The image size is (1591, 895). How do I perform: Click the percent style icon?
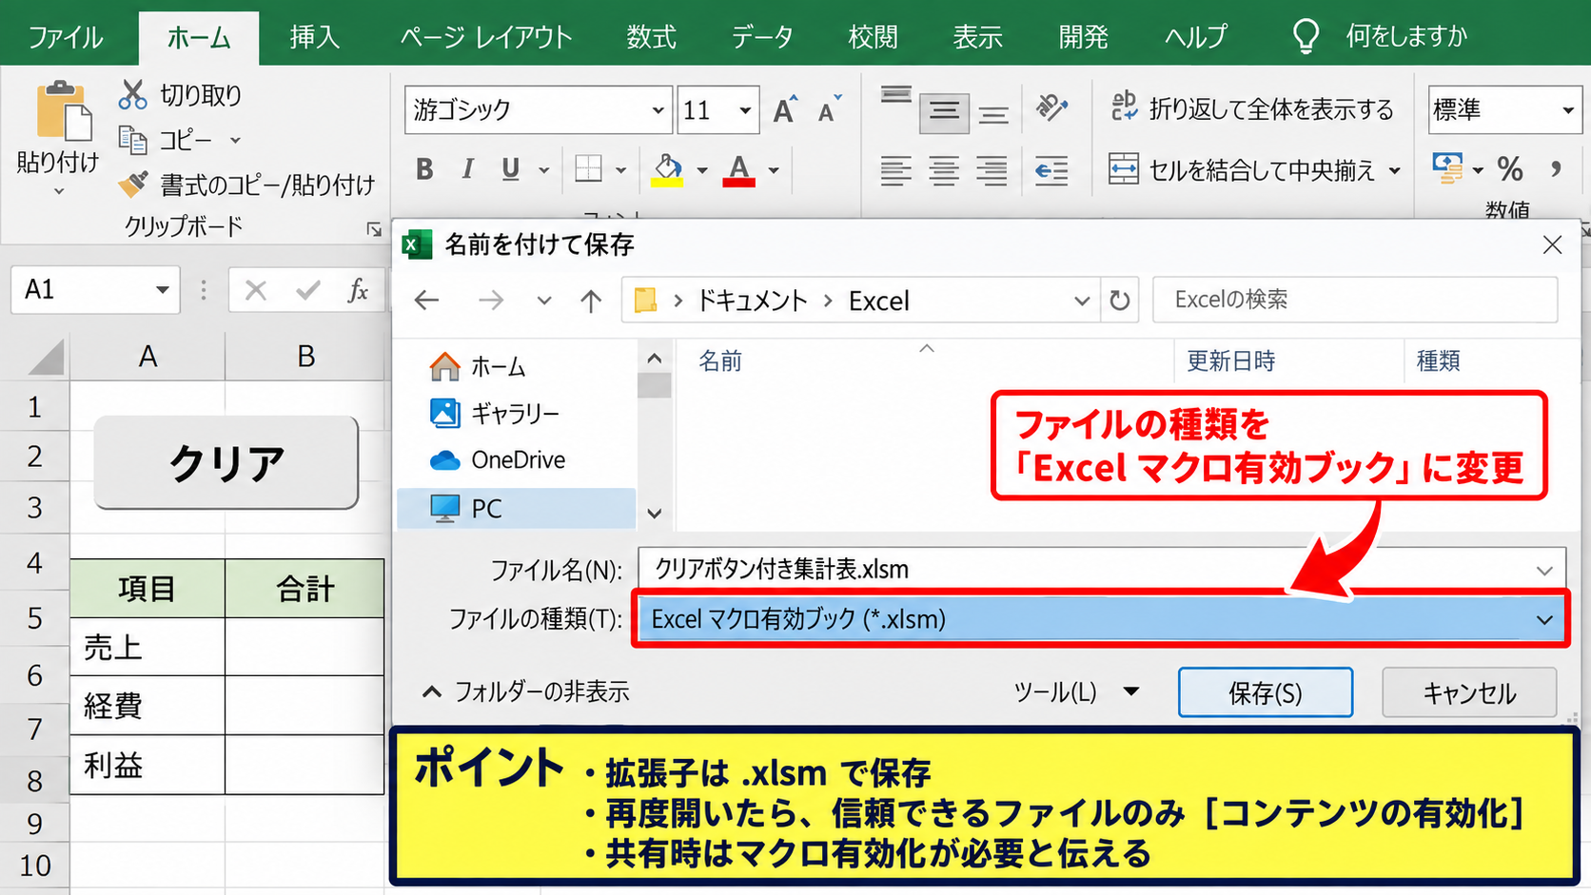pyautogui.click(x=1510, y=169)
